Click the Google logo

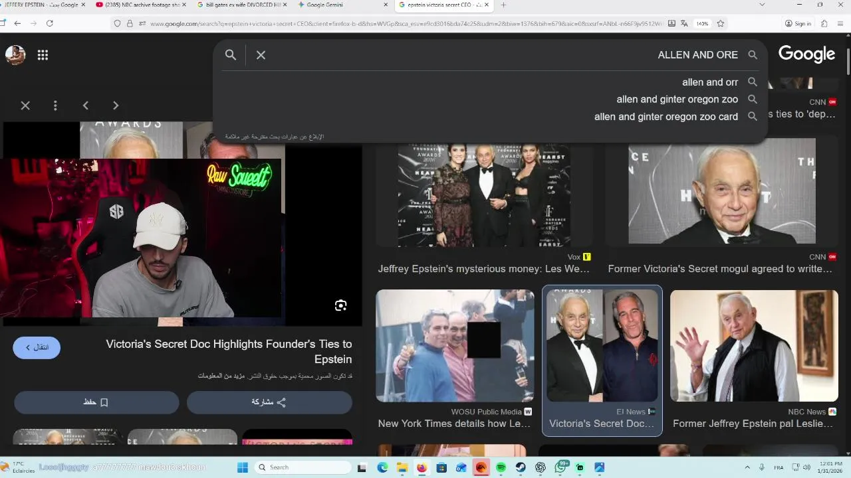pyautogui.click(x=806, y=54)
